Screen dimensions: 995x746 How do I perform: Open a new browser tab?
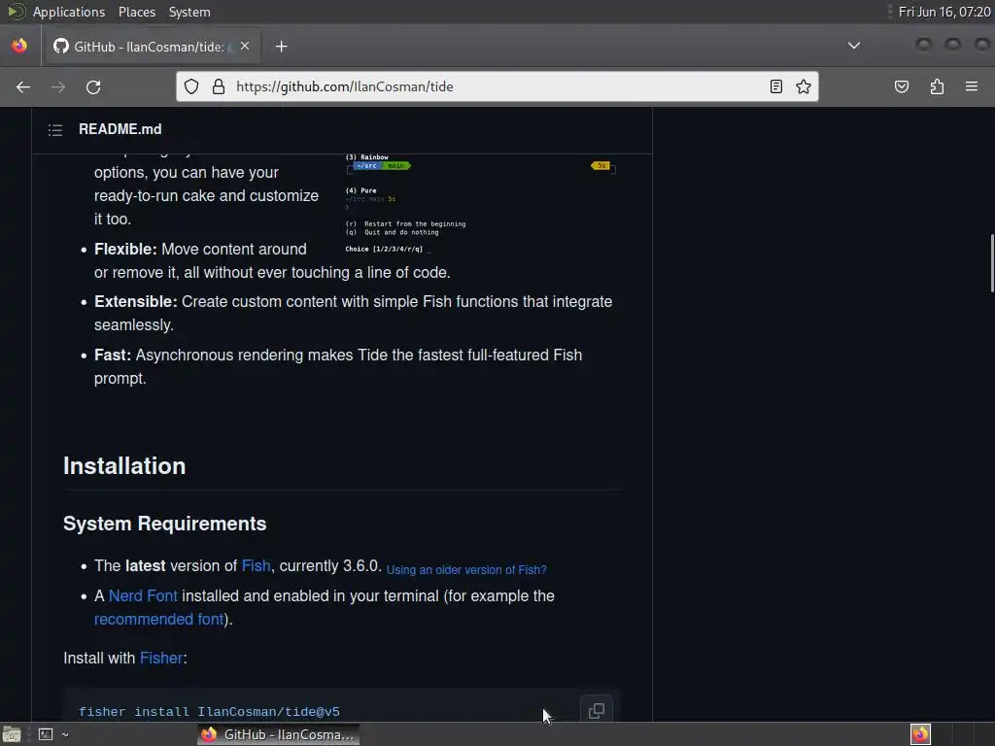tap(281, 47)
